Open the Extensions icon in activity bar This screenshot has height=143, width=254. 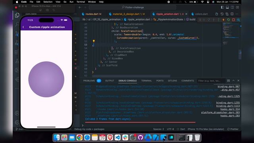pyautogui.click(x=17, y=52)
